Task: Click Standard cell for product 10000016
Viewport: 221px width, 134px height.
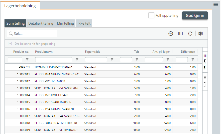Action: pyautogui.click(x=90, y=109)
